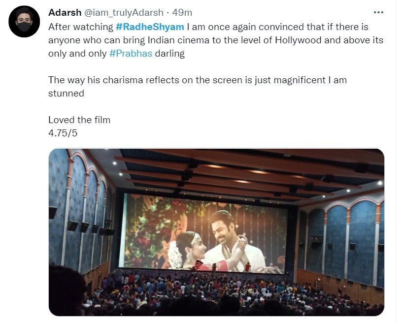The width and height of the screenshot is (404, 322).
Task: Open tweet details via the 49m timestamp
Action: (183, 13)
